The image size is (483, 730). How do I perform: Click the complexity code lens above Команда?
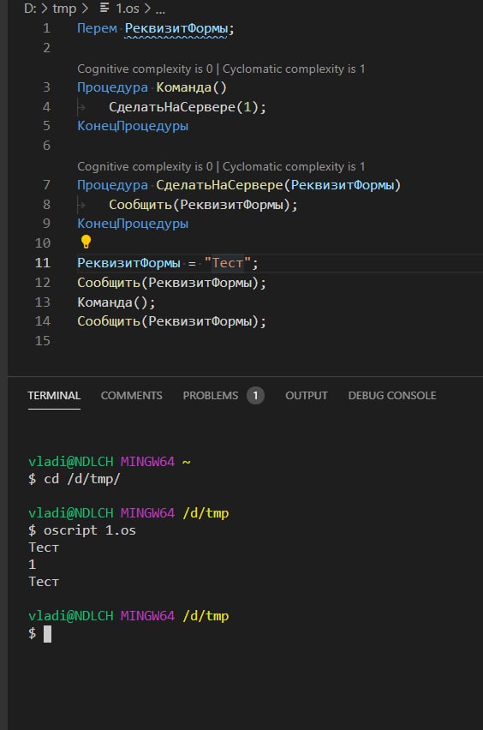click(221, 69)
